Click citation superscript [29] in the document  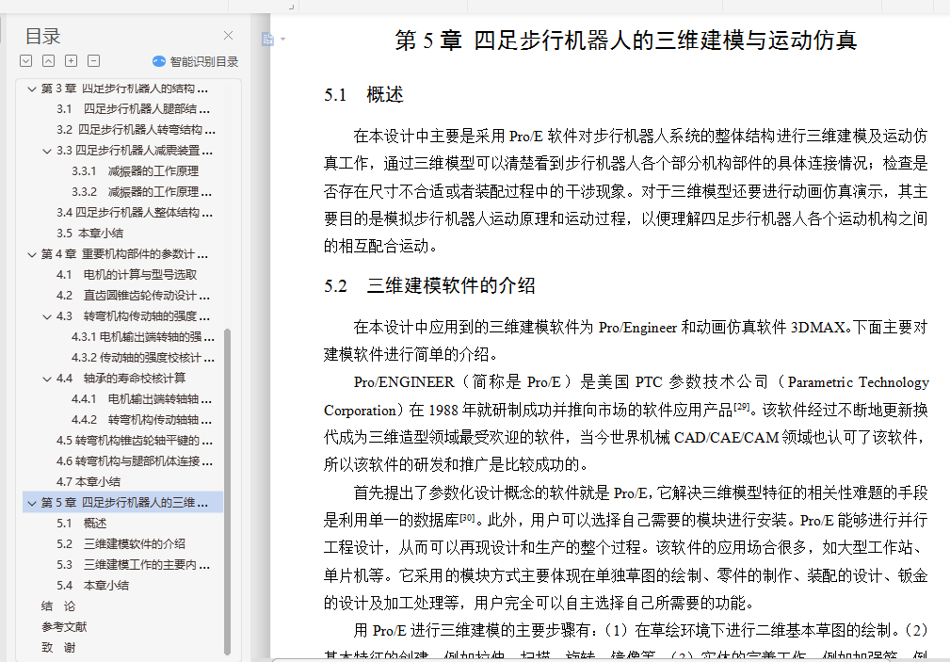pyautogui.click(x=742, y=407)
